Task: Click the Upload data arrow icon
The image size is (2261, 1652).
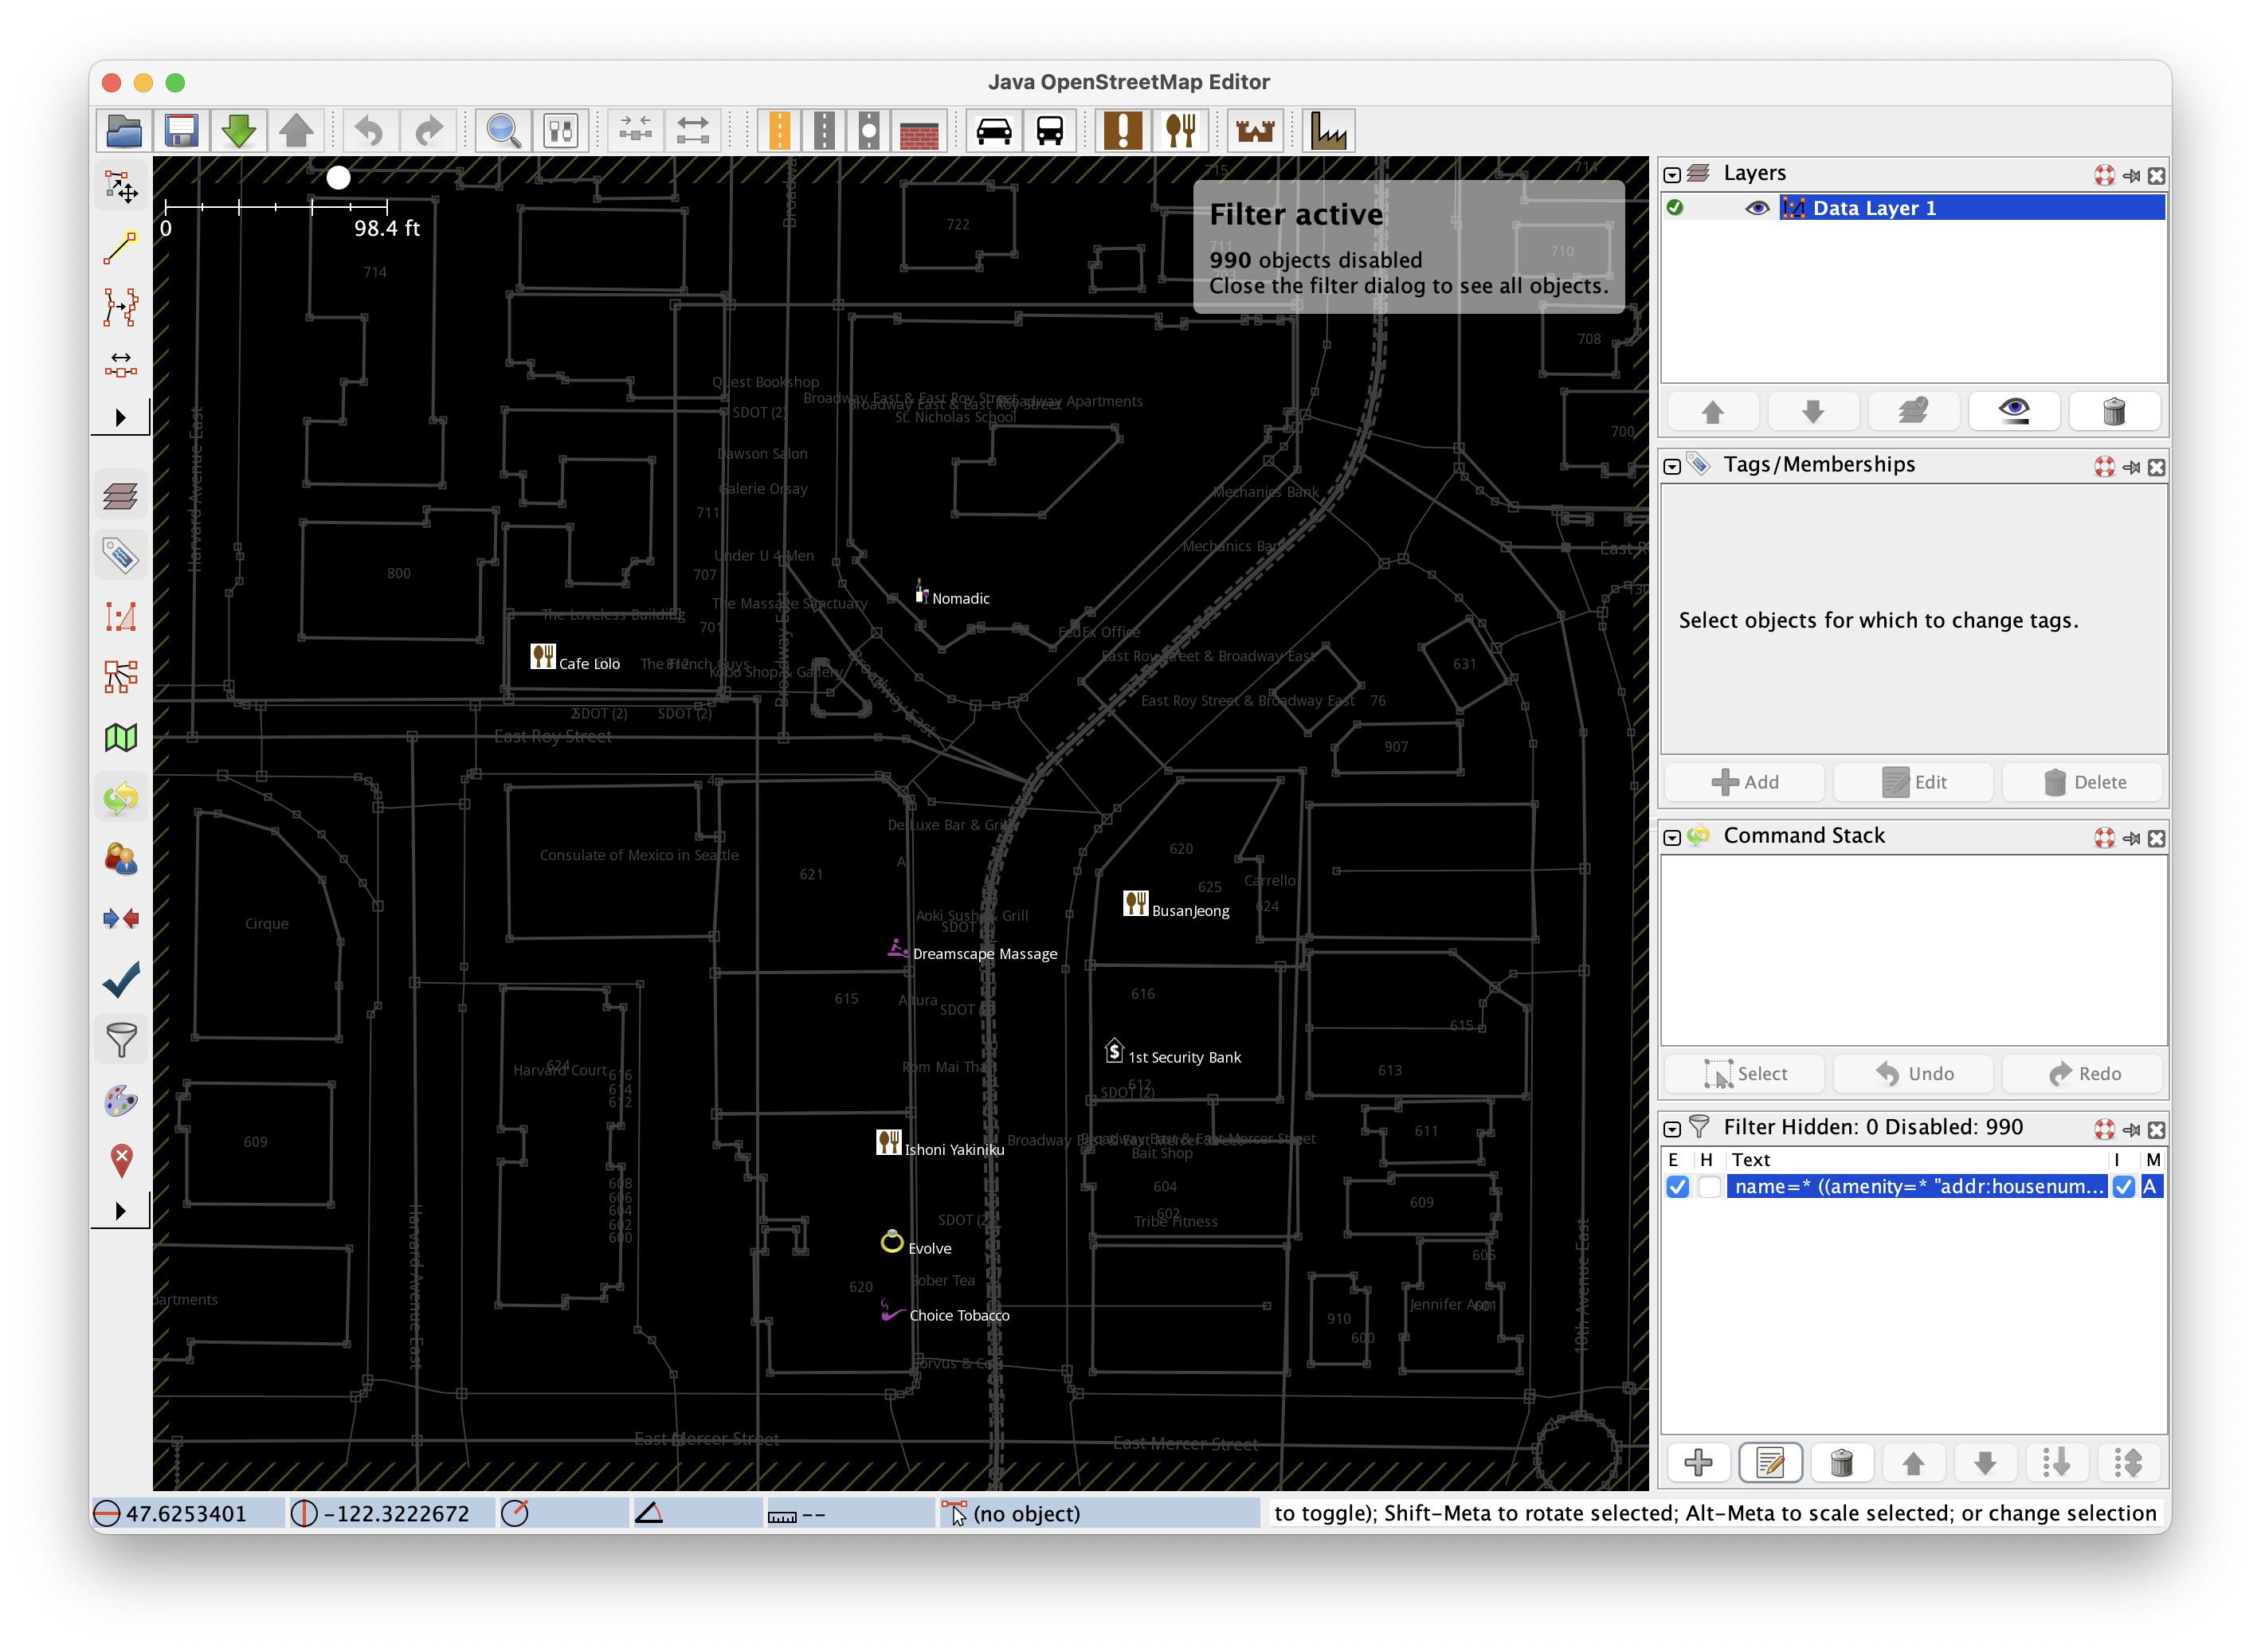Action: pos(295,131)
